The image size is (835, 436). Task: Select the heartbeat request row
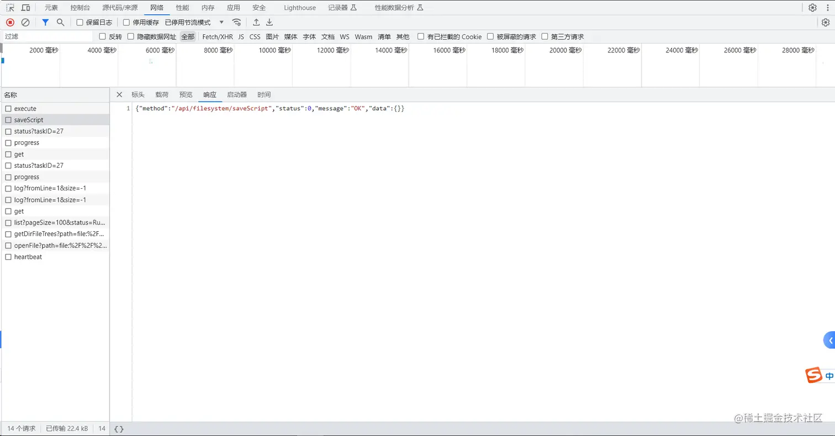(55, 257)
